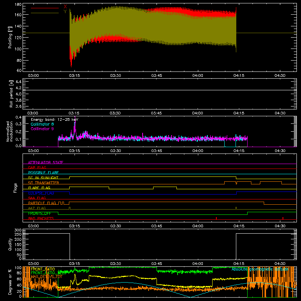Click the 0.2 tick on modulation axis

click(x=18, y=131)
